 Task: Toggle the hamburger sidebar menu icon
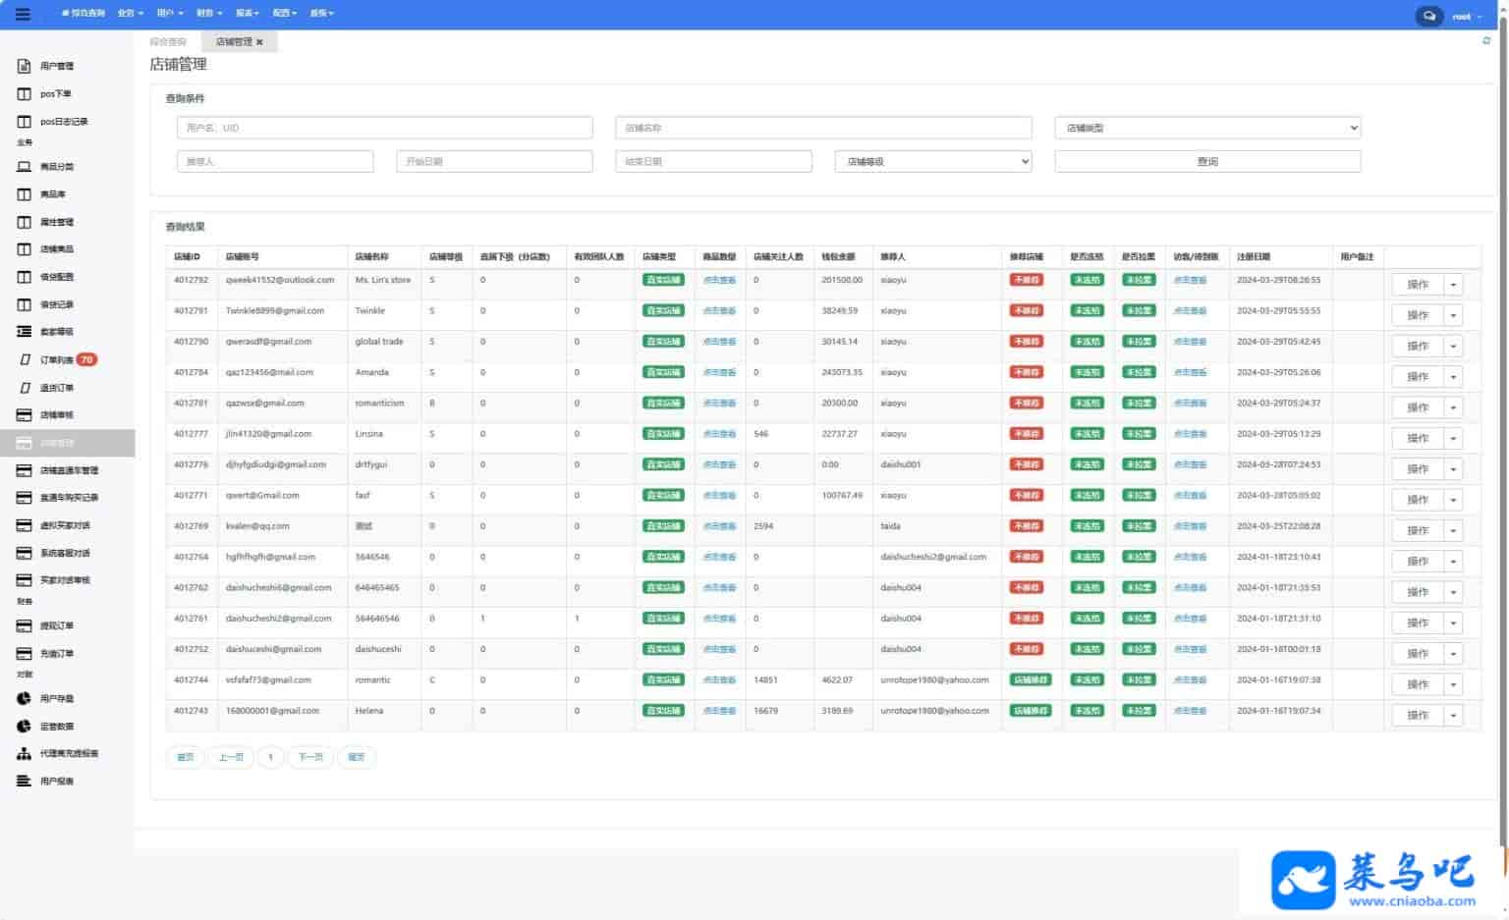(x=23, y=15)
